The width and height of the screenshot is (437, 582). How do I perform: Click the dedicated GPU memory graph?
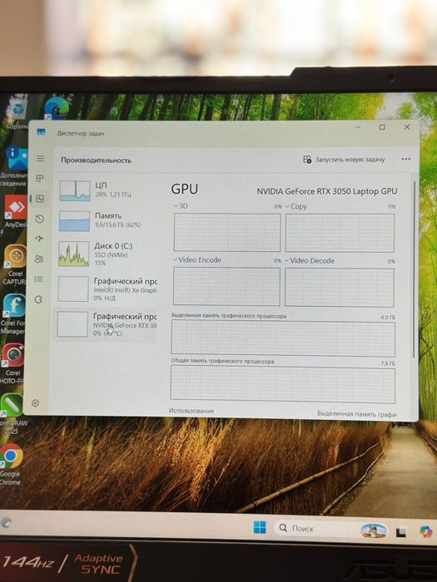click(283, 338)
